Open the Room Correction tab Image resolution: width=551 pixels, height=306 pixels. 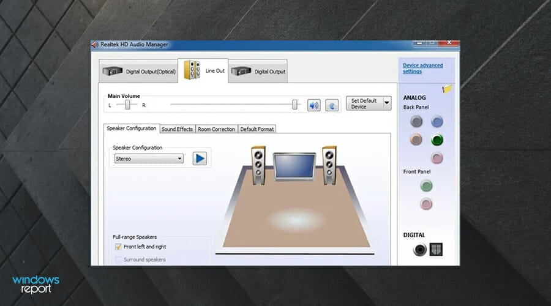[x=216, y=129]
